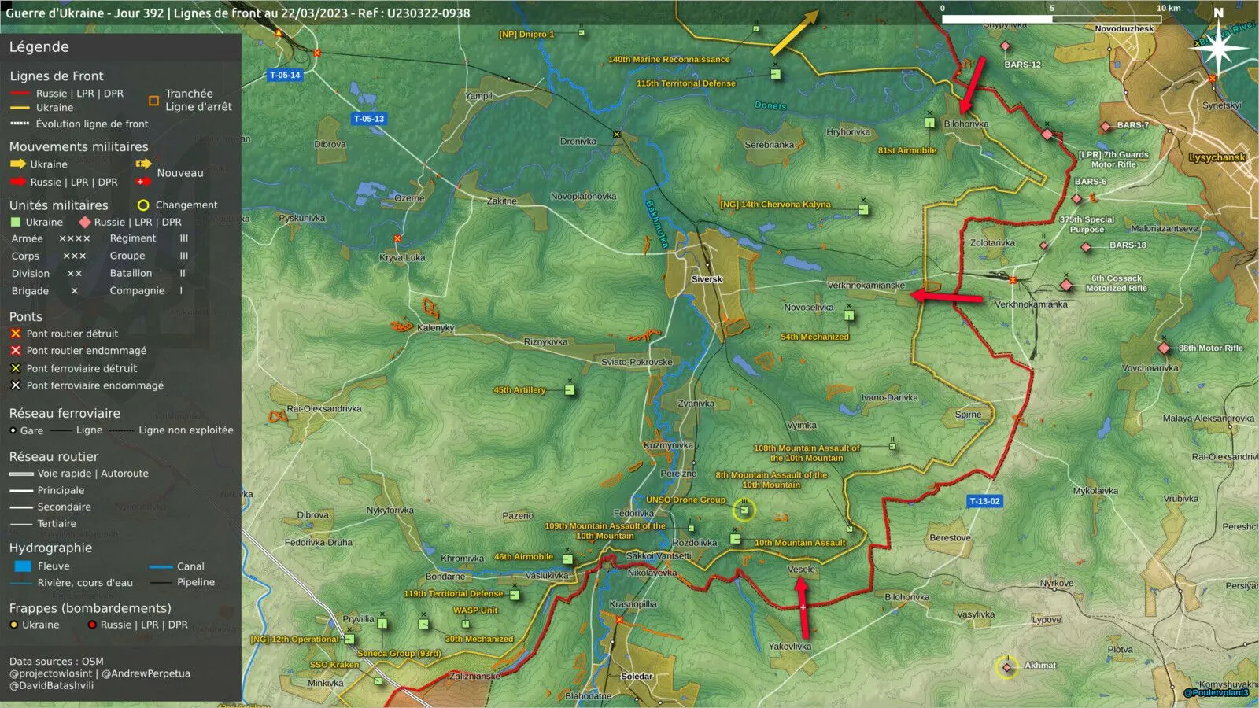Click the Dnipro-1 unit marker
Viewport: 1259px width, 708px height.
point(582,32)
